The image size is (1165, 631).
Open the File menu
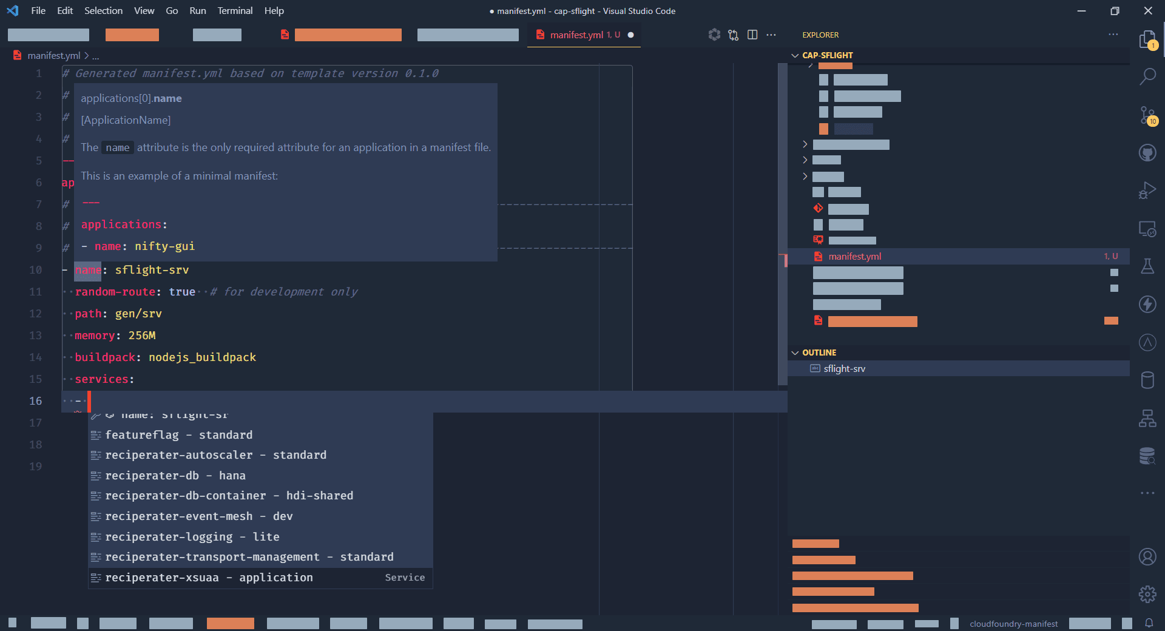click(x=38, y=10)
